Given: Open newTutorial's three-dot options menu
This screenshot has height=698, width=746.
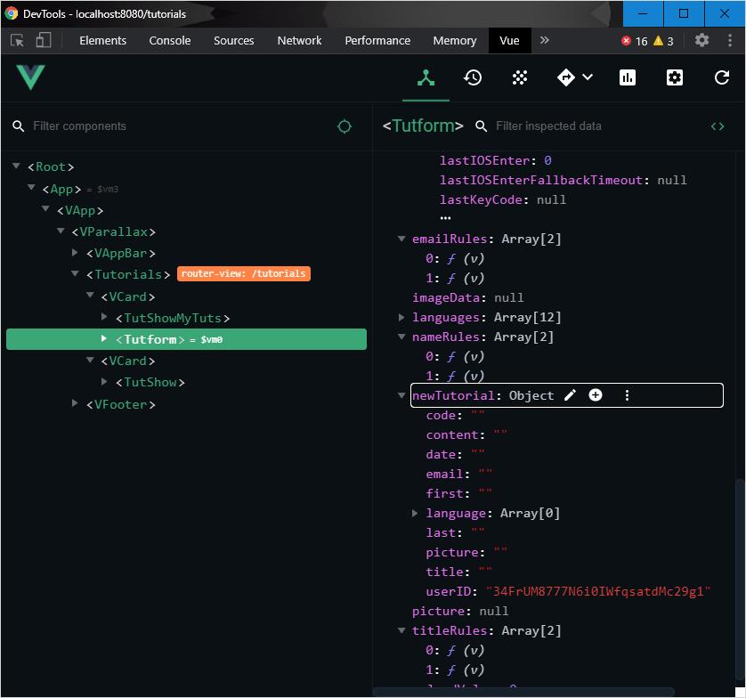Looking at the screenshot, I should point(627,394).
